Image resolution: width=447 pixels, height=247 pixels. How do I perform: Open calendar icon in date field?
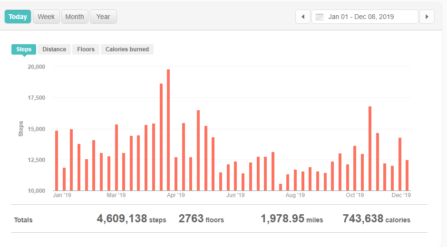click(319, 17)
